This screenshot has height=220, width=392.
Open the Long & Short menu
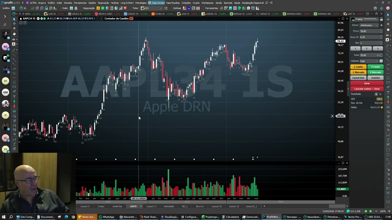[127, 3]
